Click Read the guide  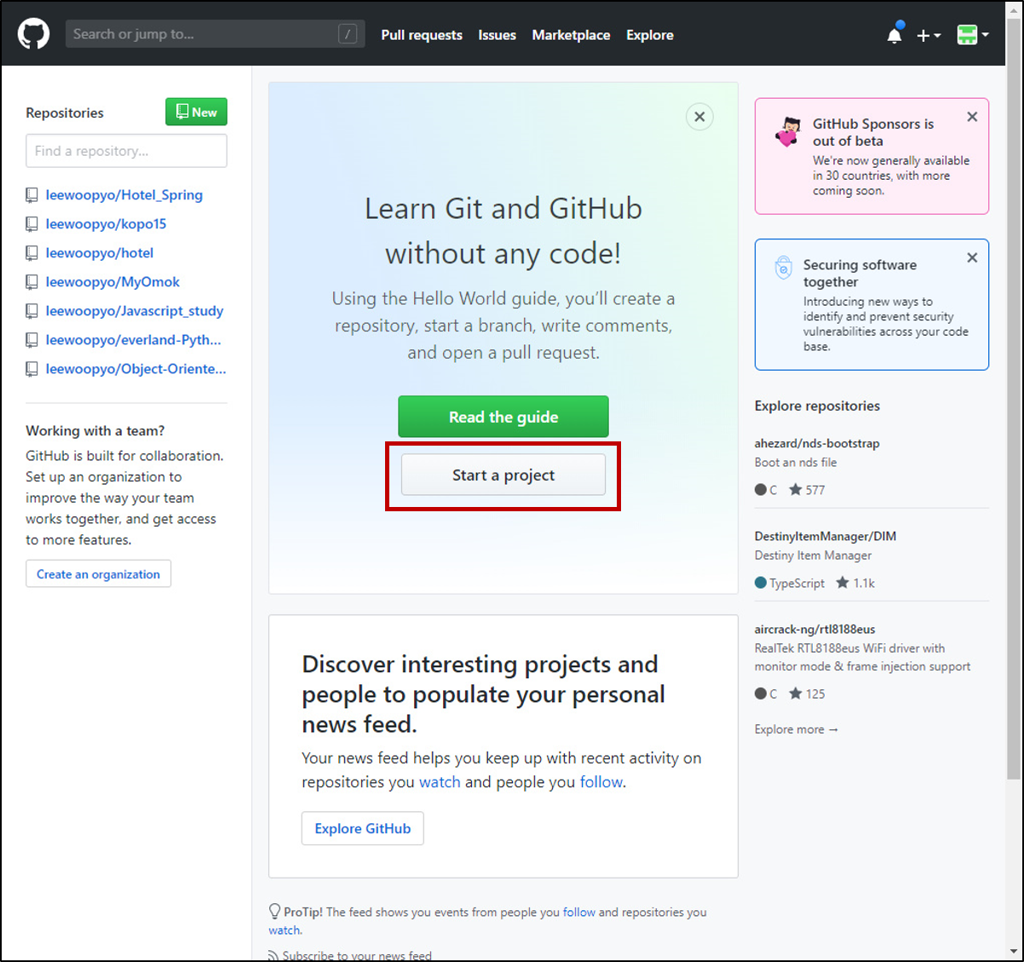[503, 417]
